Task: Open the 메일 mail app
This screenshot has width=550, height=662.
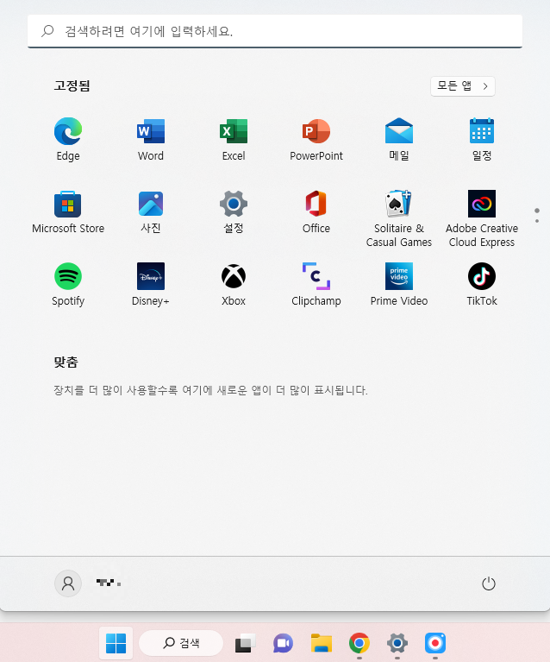Action: tap(398, 140)
